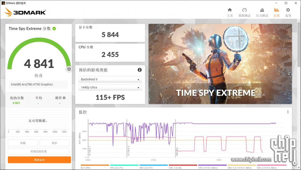Click the Intel(R) Arc(TM) A750 Graphics label

(x=32, y=85)
